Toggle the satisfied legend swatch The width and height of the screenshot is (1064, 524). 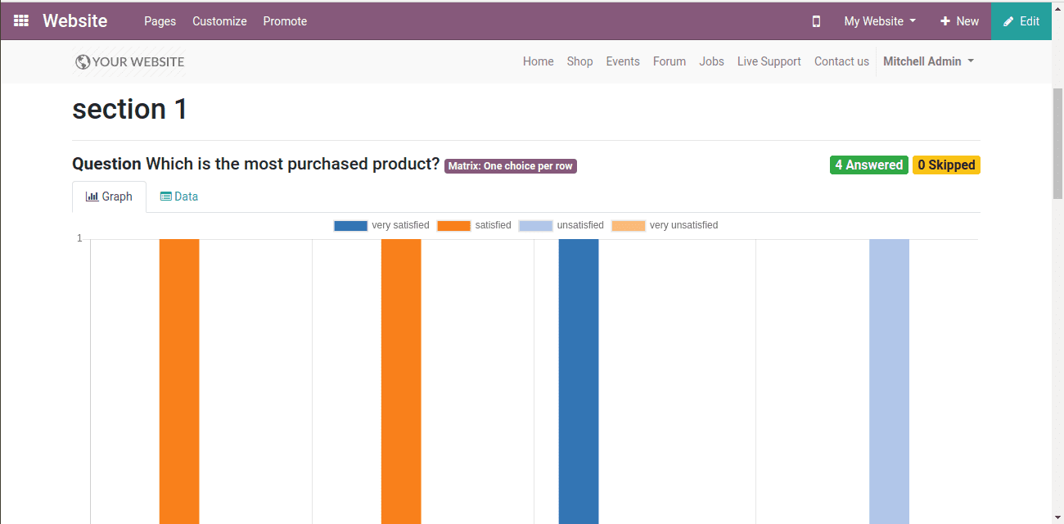click(453, 226)
